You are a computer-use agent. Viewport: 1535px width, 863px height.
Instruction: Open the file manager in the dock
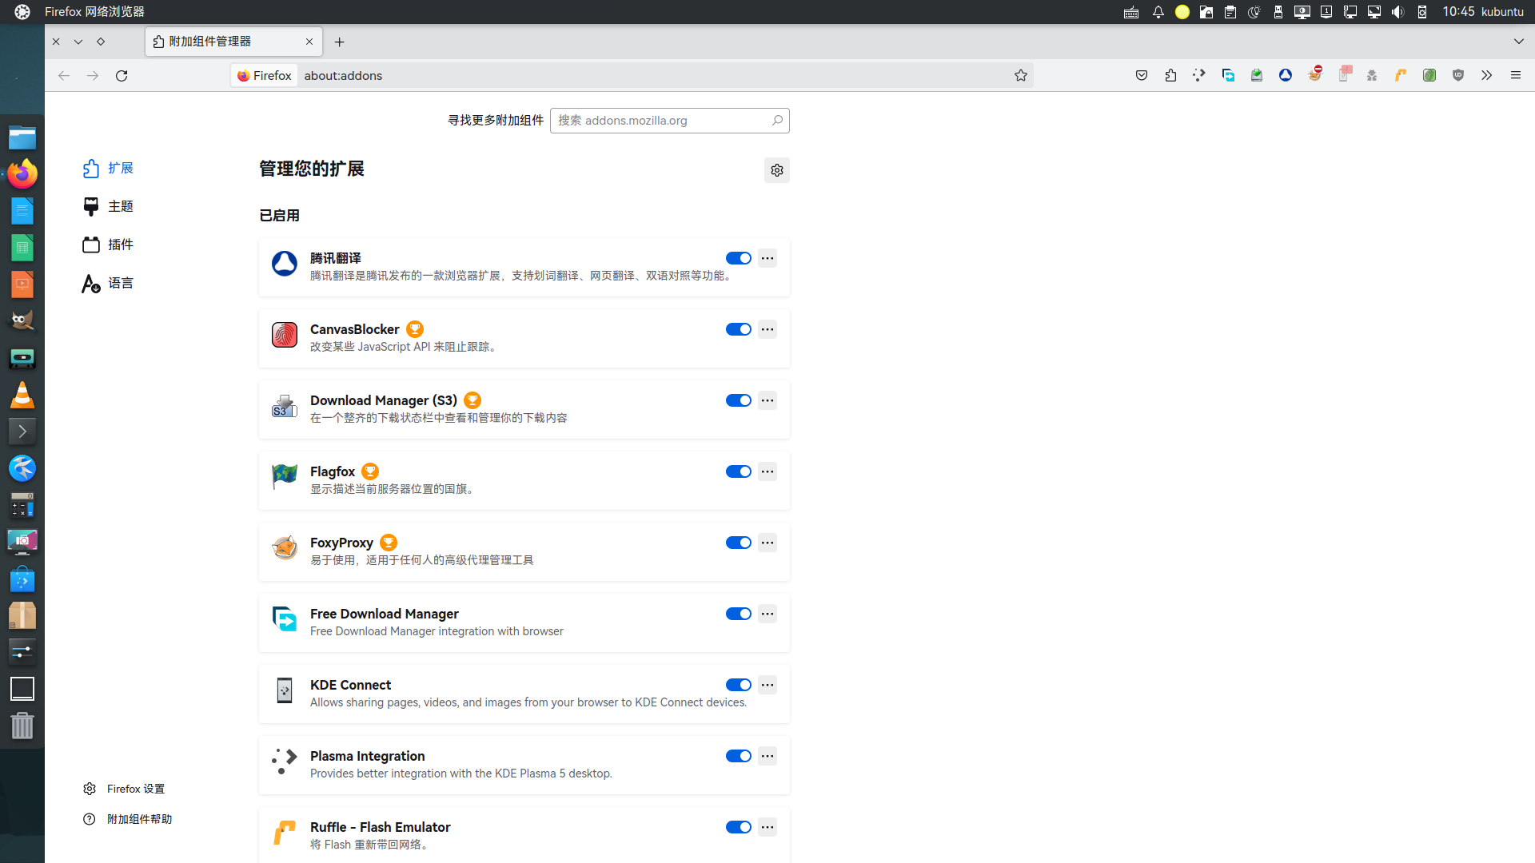(22, 137)
